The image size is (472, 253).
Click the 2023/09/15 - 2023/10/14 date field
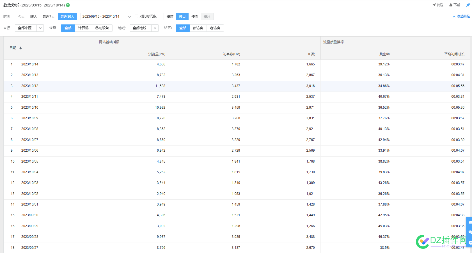pos(103,17)
